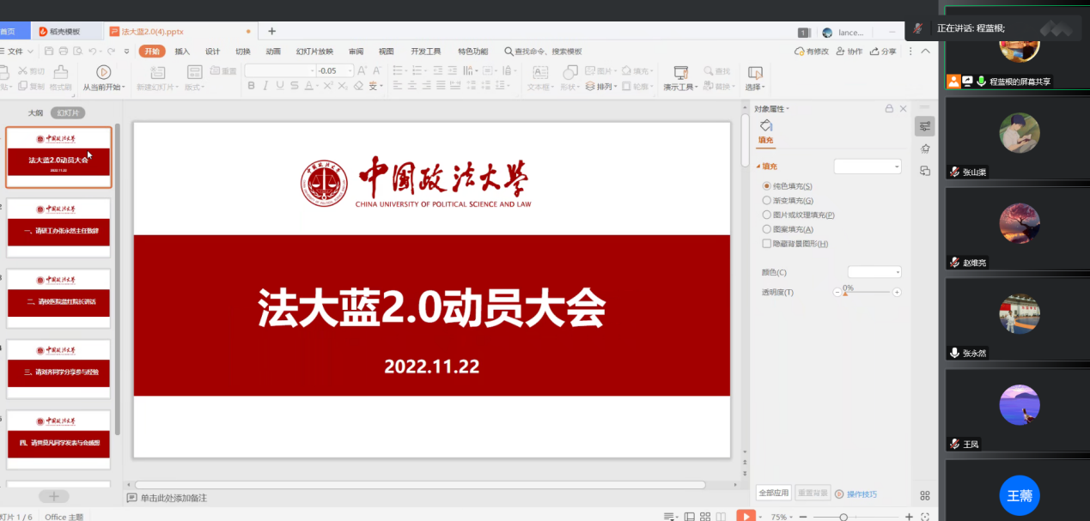Open the 插入 ribbon tab

tap(182, 51)
